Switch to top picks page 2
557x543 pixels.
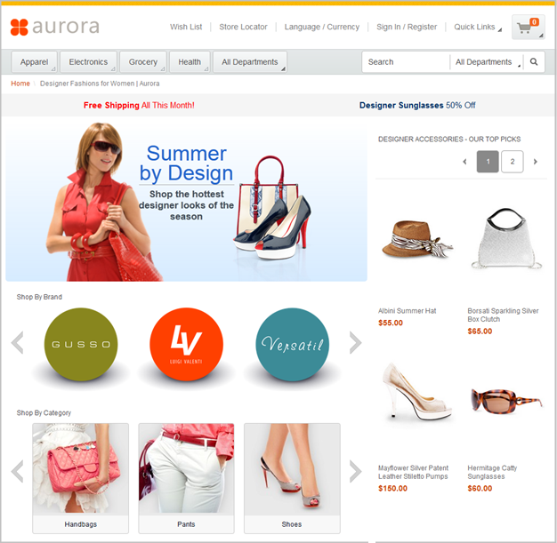(512, 162)
